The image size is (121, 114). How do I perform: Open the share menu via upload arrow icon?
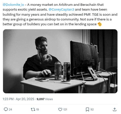click(115, 109)
